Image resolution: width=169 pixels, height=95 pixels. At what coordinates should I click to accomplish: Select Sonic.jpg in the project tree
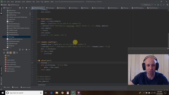(16, 37)
